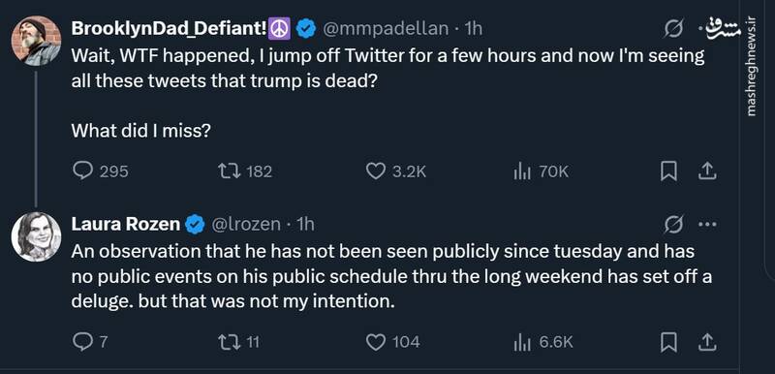Image resolution: width=775 pixels, height=374 pixels.
Task: Reply to Laura Rozen's tweet
Action: [81, 341]
